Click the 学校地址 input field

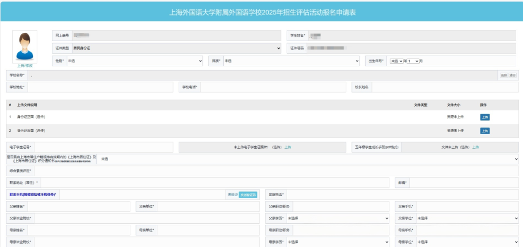[x=100, y=87]
